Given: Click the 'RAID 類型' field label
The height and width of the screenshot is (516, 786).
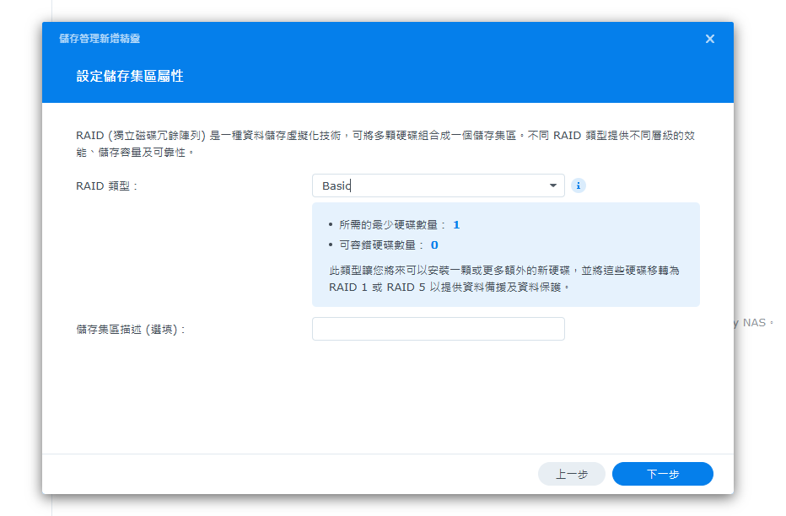Looking at the screenshot, I should [x=106, y=186].
